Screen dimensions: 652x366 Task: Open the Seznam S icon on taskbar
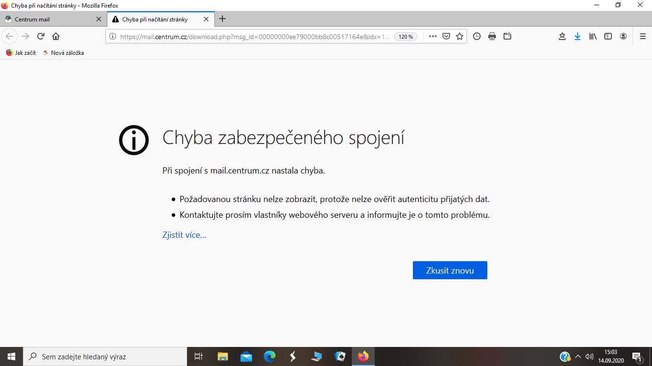pos(293,356)
